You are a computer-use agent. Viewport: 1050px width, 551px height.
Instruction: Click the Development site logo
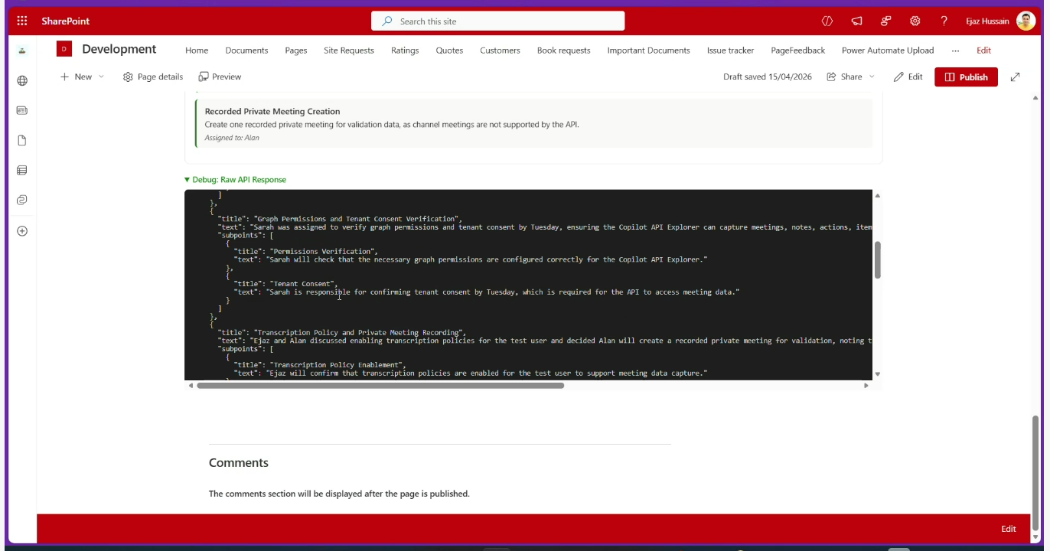coord(64,50)
